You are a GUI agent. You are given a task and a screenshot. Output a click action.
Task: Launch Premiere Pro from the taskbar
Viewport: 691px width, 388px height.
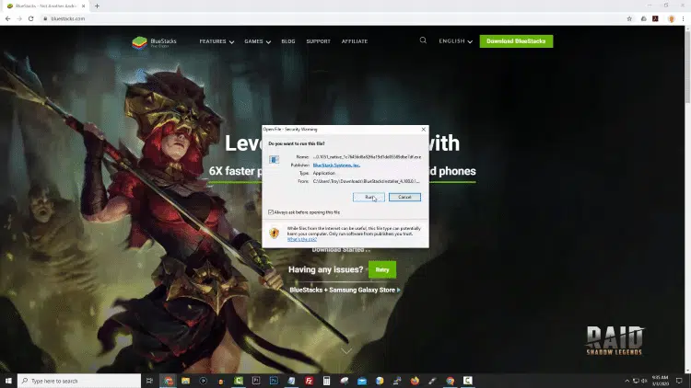(x=256, y=381)
